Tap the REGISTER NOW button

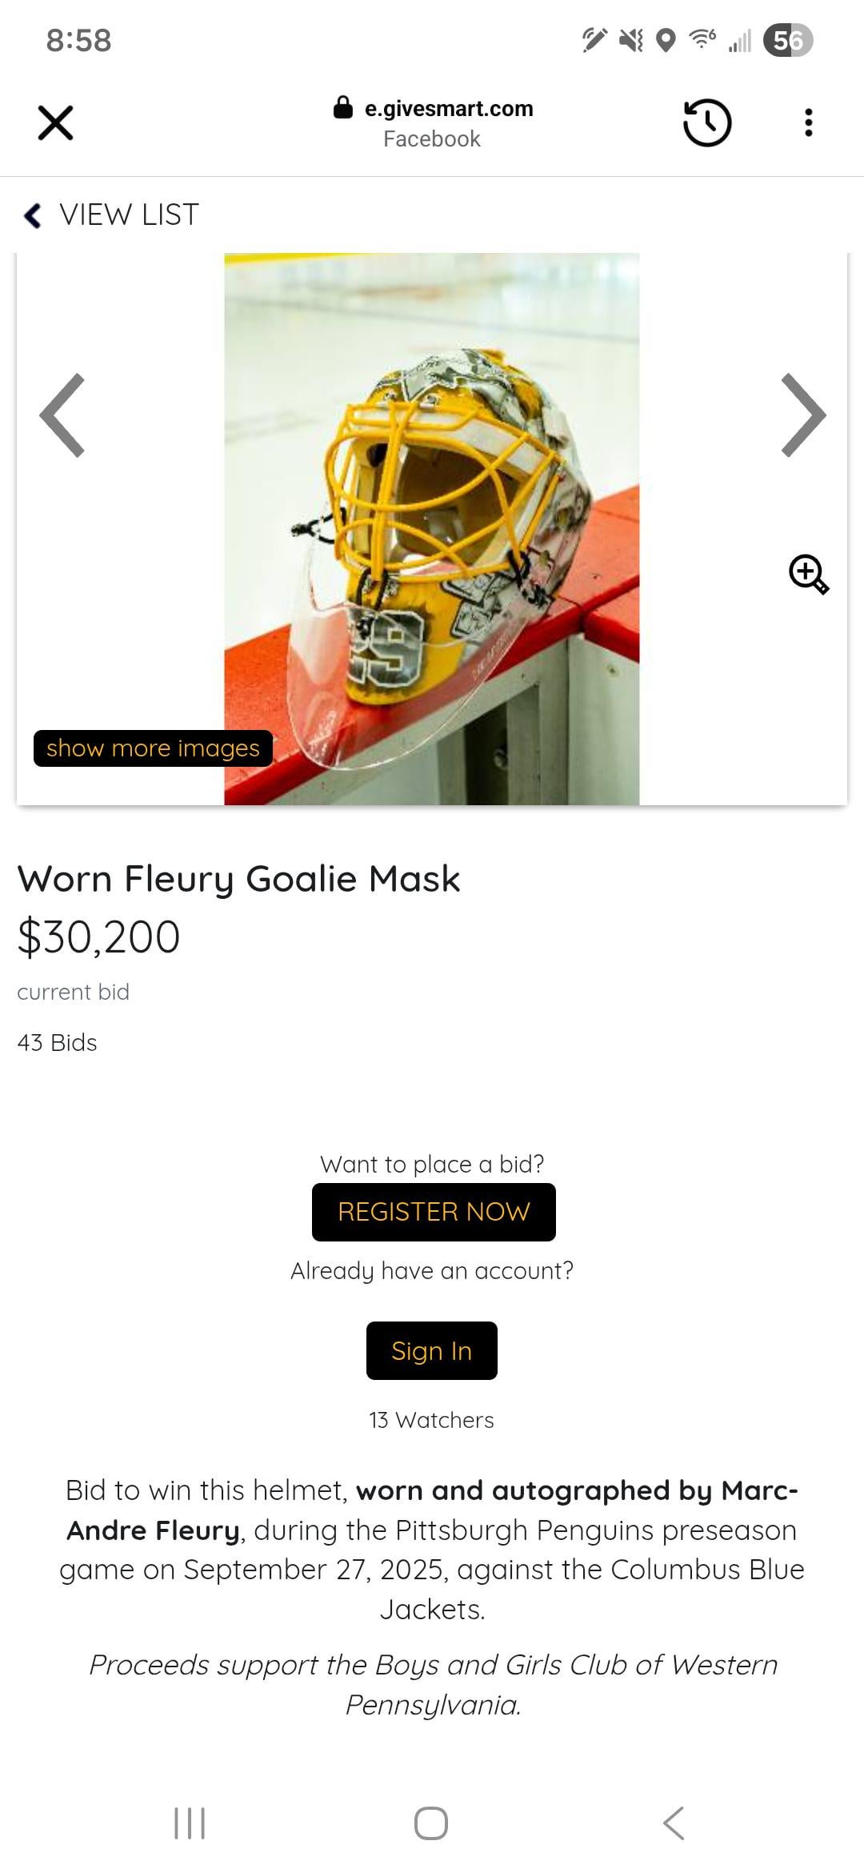click(434, 1212)
